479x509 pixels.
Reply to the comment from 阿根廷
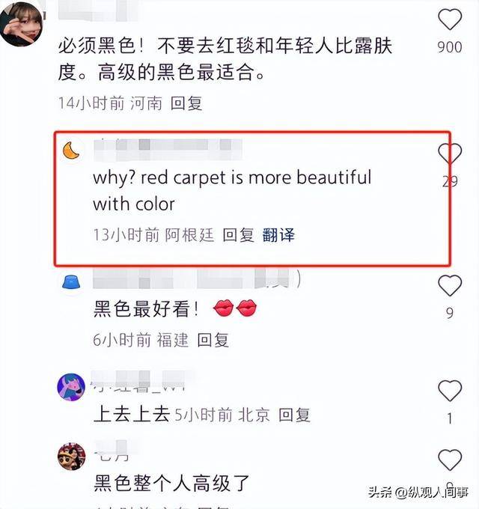239,235
